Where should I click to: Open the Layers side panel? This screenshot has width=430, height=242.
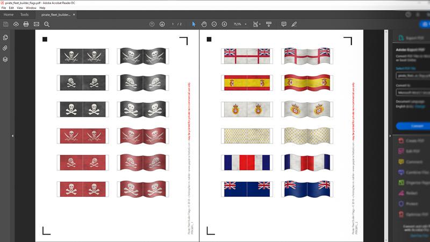pyautogui.click(x=5, y=59)
